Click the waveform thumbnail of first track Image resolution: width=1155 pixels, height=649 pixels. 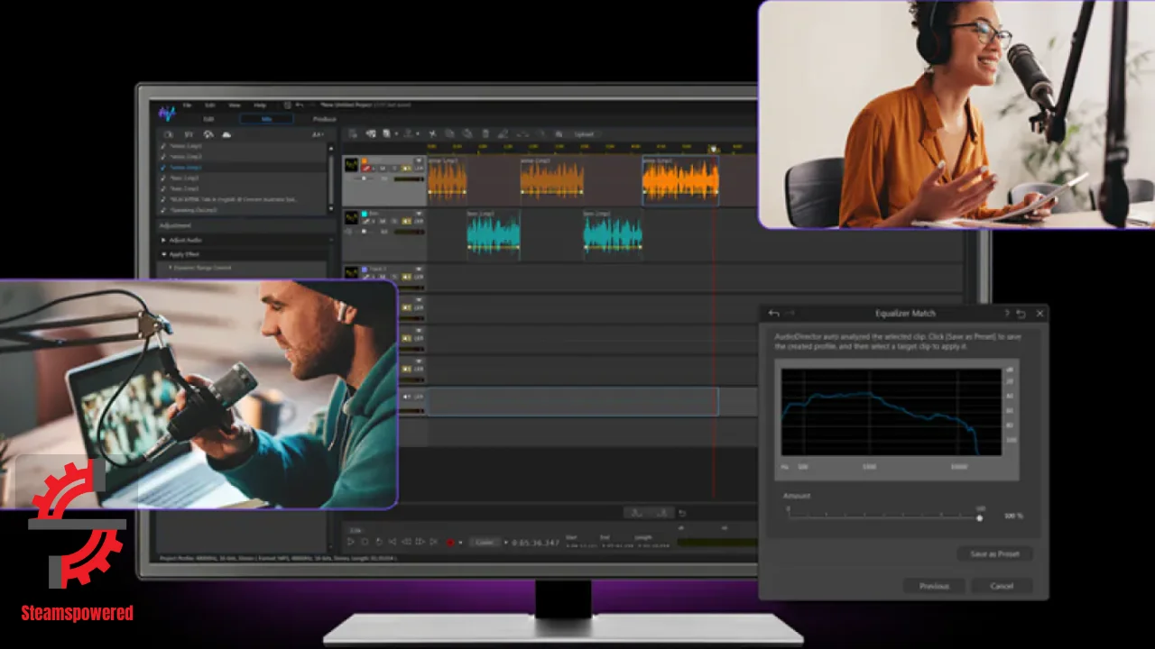point(352,165)
